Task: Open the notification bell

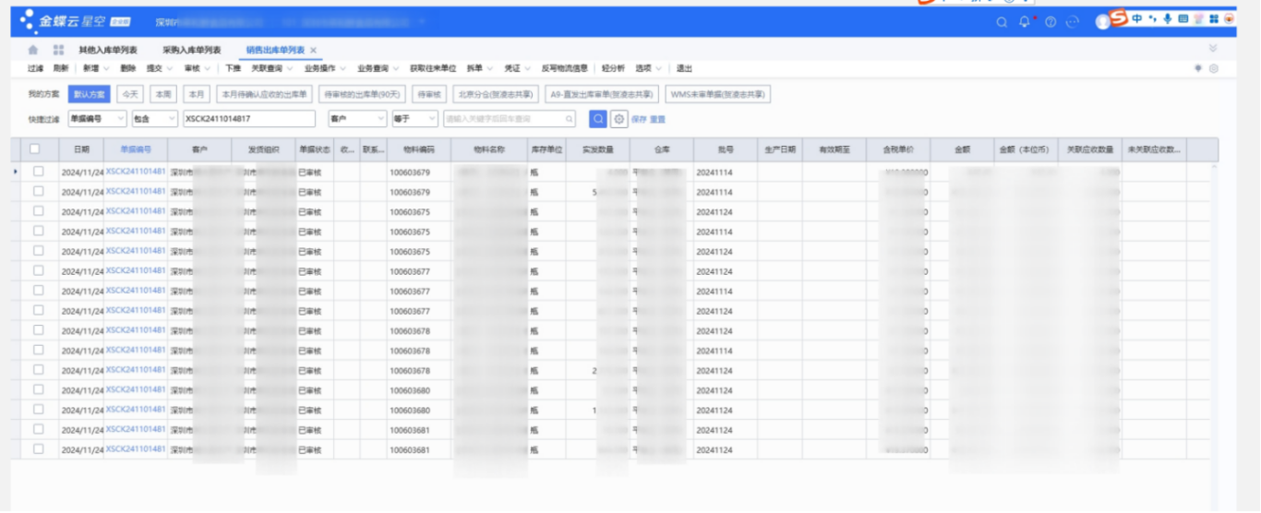Action: click(x=1025, y=22)
